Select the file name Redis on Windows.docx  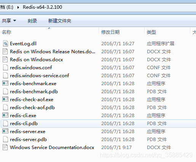(x=37, y=60)
